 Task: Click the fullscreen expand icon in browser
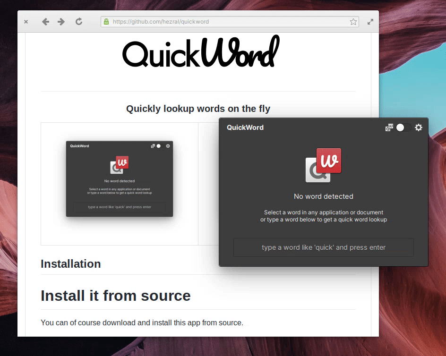(x=370, y=22)
